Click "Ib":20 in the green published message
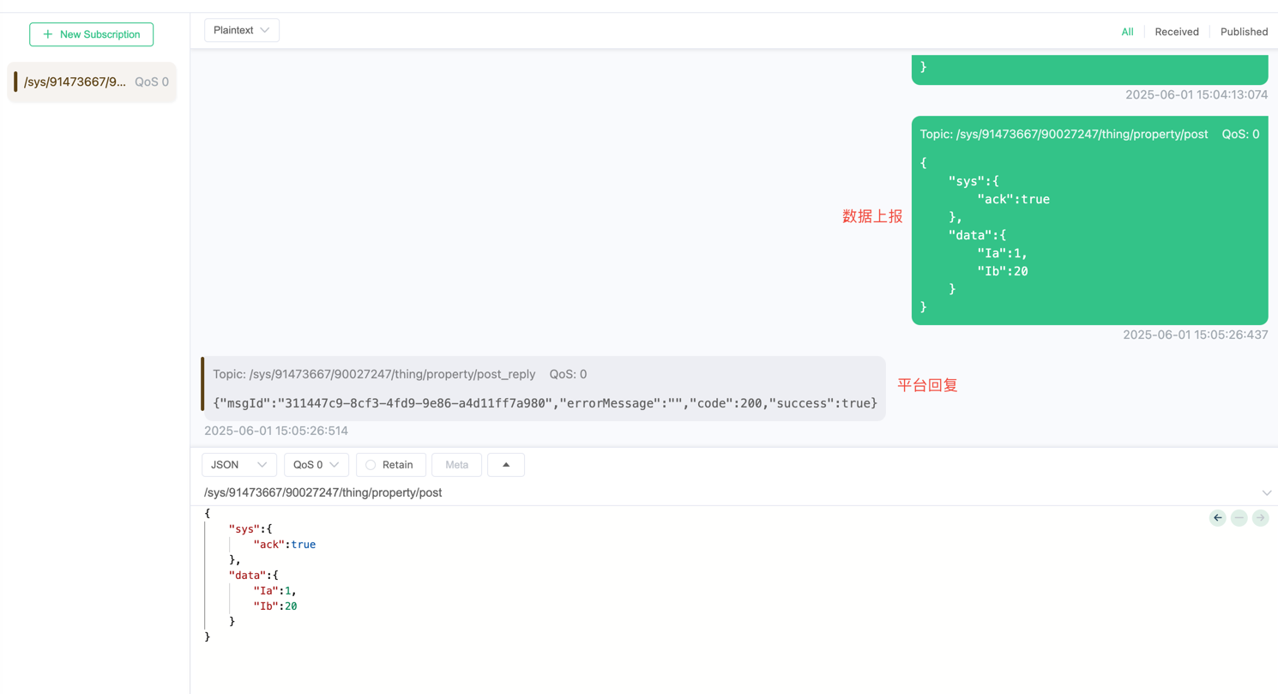1278x694 pixels. click(1003, 271)
